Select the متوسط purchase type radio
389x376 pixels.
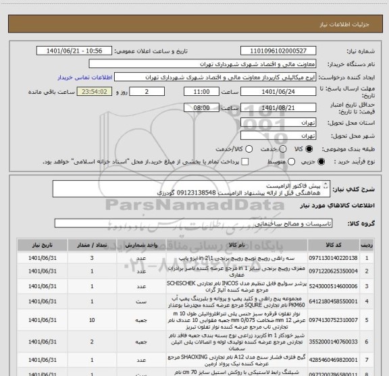coord(291,162)
